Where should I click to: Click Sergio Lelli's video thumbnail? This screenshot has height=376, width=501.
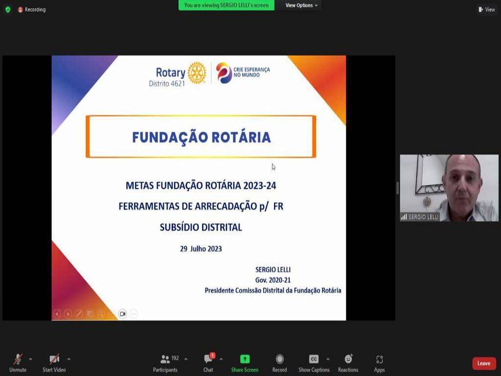click(x=449, y=188)
